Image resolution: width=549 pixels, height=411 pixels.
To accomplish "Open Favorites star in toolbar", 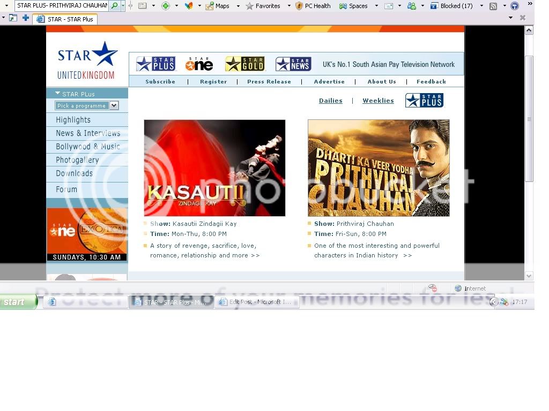I will pyautogui.click(x=263, y=6).
